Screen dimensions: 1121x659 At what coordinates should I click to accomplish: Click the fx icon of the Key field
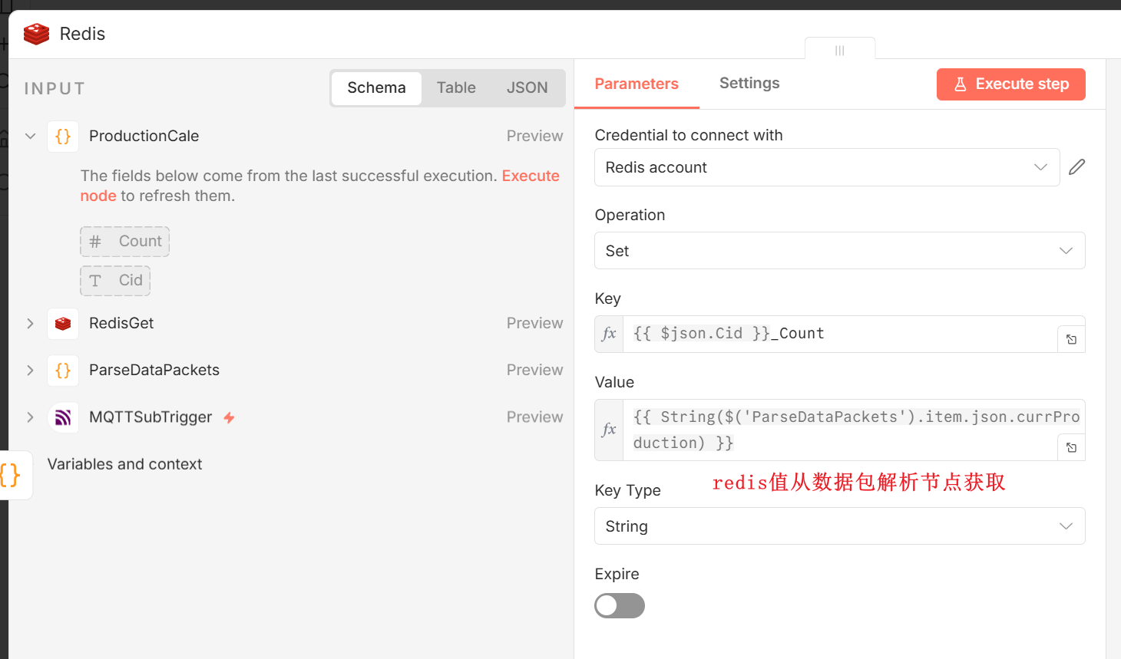click(609, 334)
